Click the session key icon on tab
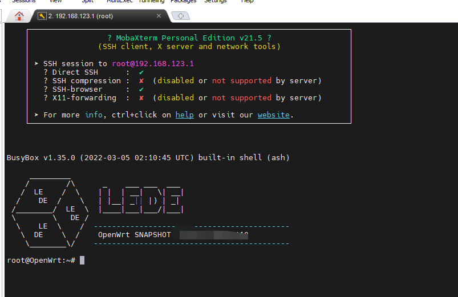The height and width of the screenshot is (297, 458). pos(42,16)
